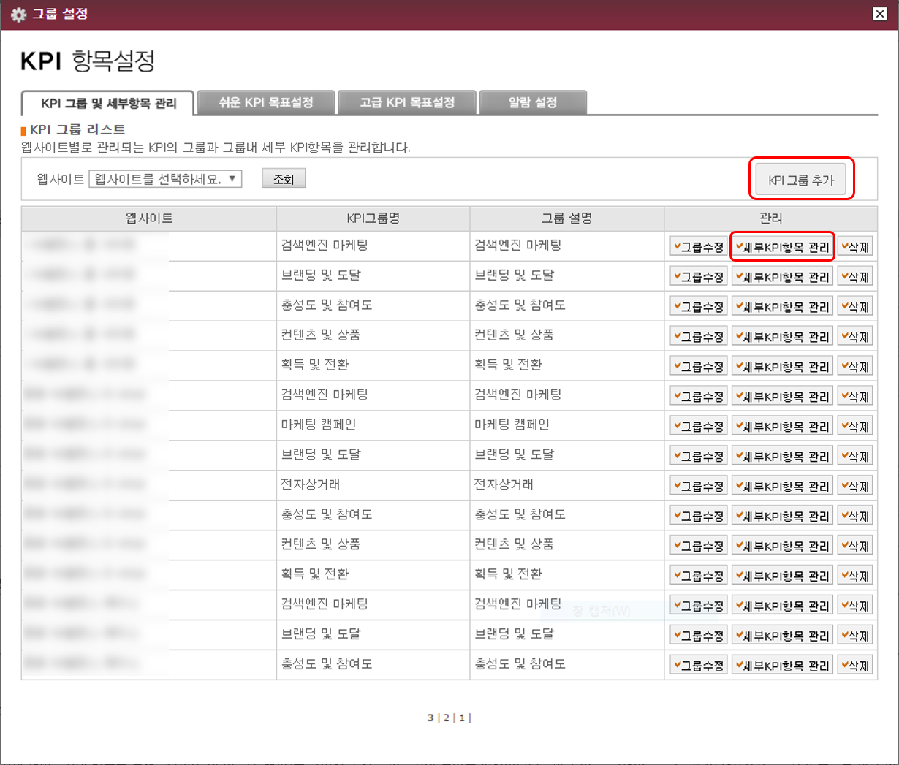Screen dimensions: 899x765
Task: Switch to the 쉬운 KPI 목표설정 tab
Action: point(266,103)
